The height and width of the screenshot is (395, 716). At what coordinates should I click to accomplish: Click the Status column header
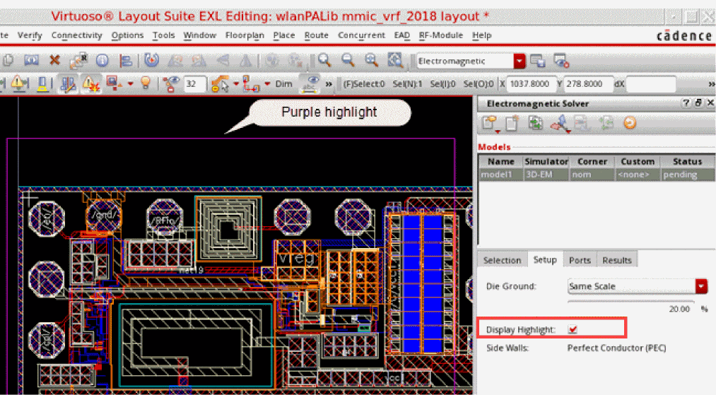[x=687, y=161]
